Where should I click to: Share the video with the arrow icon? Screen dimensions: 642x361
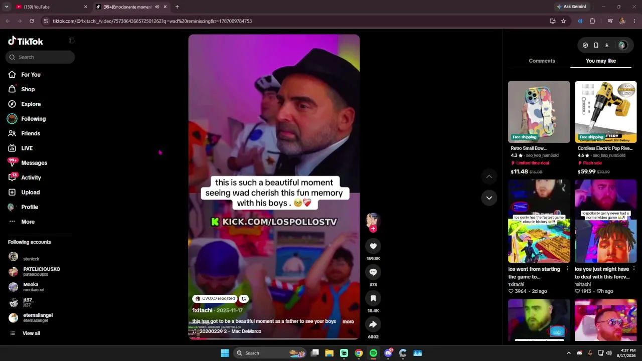tap(373, 324)
